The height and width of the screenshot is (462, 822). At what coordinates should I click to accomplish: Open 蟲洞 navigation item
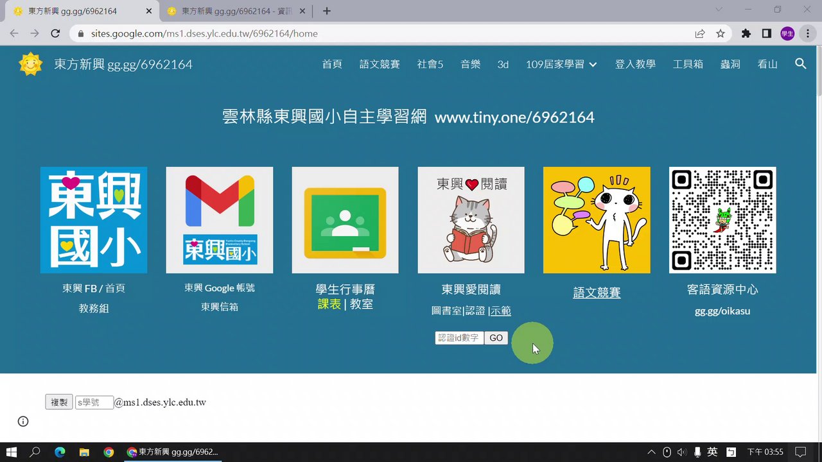[730, 64]
